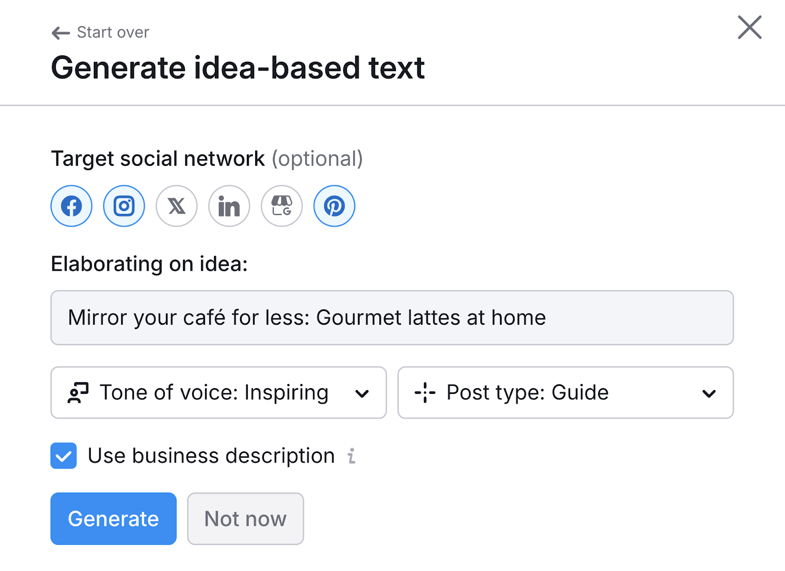Screen dimensions: 785x571
Task: Click the info icon beside Use business description
Action: 350,456
